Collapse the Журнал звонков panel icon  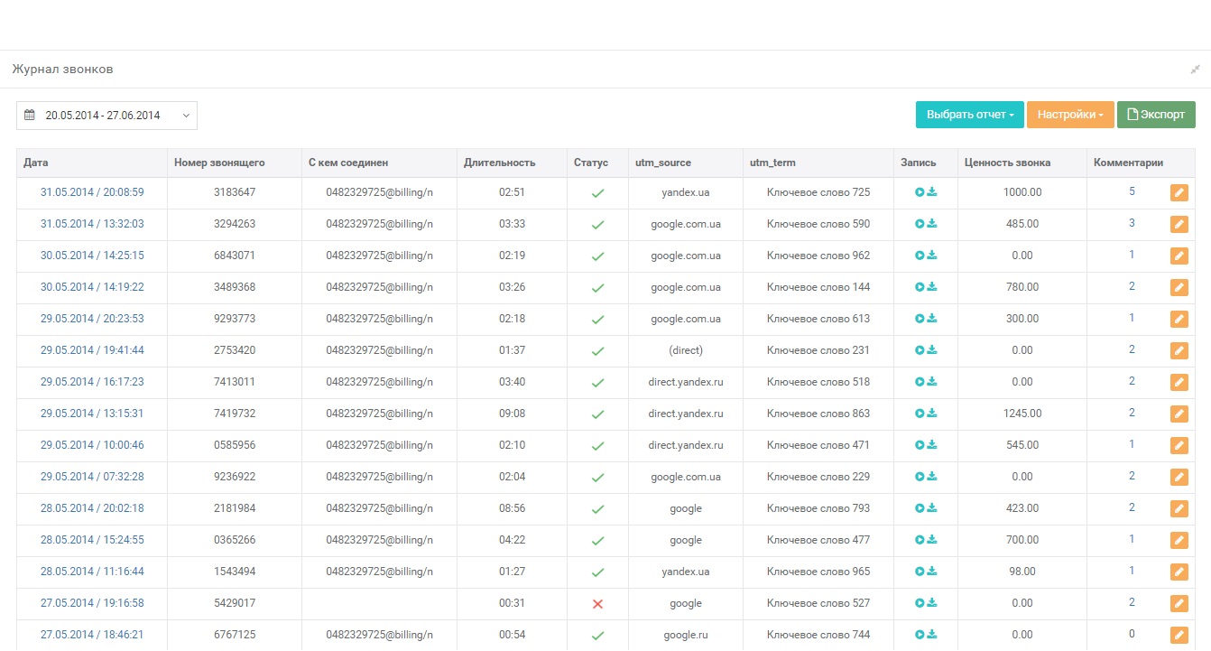1195,70
